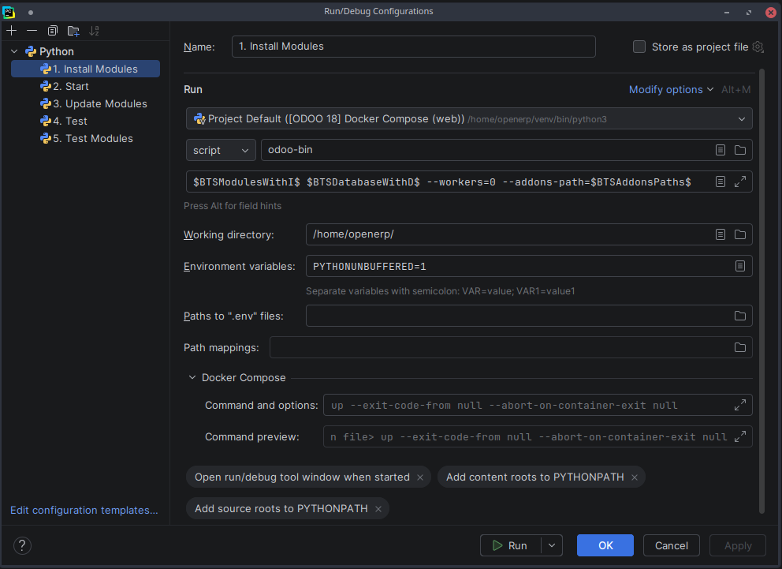Insert macro in script path field

(x=721, y=150)
